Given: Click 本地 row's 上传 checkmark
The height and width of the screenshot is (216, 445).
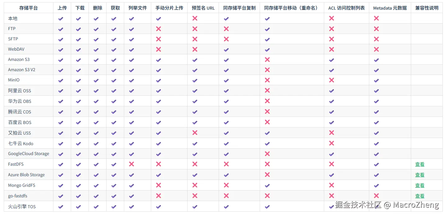Looking at the screenshot, I should [x=61, y=19].
